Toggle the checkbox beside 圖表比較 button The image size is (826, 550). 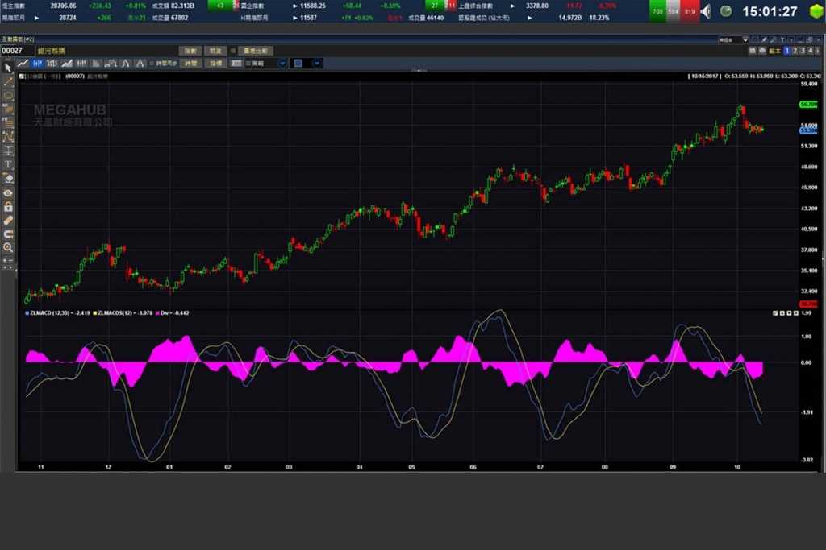[233, 51]
